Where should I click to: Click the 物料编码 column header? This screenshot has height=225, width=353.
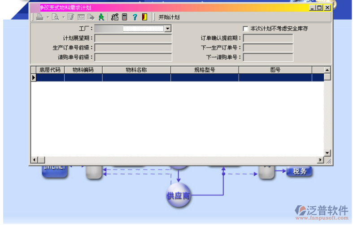[83, 70]
